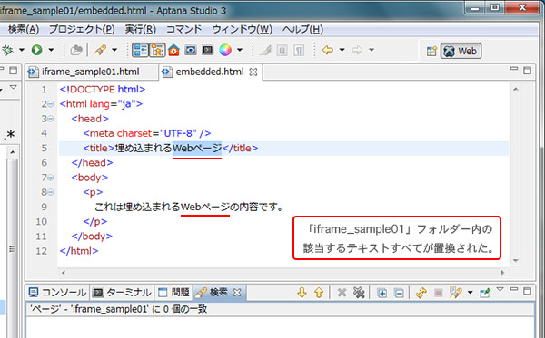Viewport: 545px width, 338px height.
Task: Click the Show Previous Match up arrow
Action: pos(319,293)
